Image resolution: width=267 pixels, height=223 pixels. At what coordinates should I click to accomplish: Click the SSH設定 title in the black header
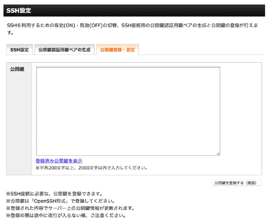[19, 11]
